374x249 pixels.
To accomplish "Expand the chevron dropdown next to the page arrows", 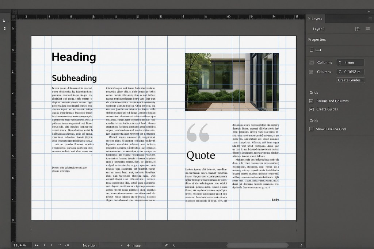I will click(x=60, y=245).
